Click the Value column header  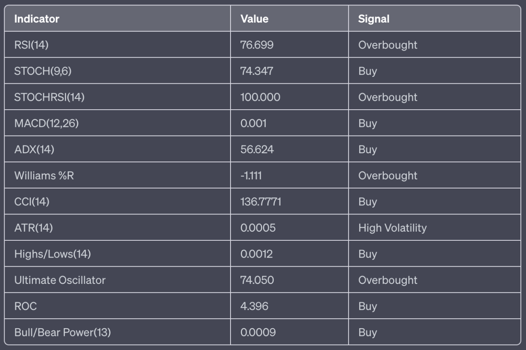click(254, 19)
